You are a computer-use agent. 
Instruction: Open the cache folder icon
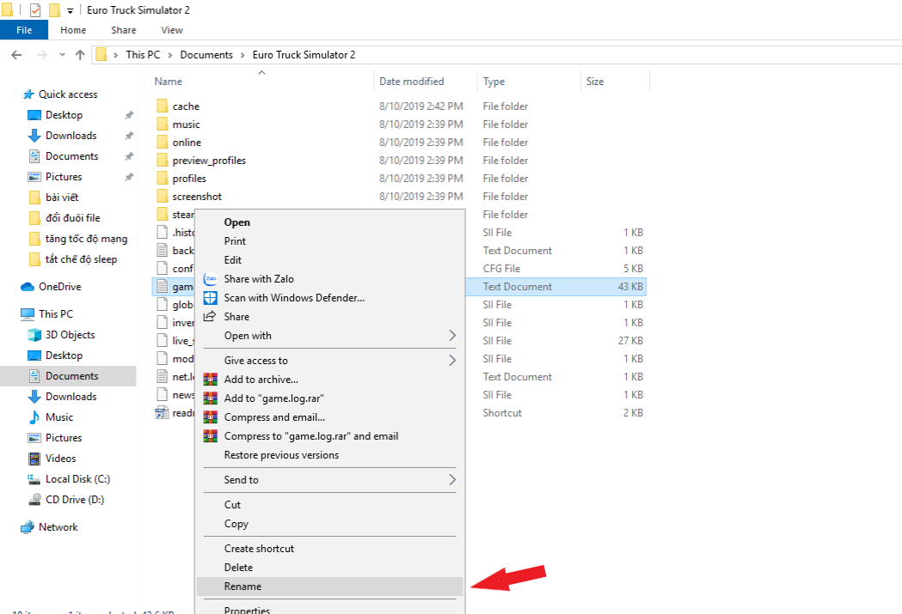(163, 106)
